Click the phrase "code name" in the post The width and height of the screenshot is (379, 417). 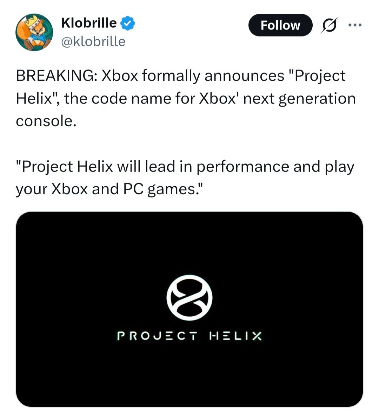[x=149, y=99]
